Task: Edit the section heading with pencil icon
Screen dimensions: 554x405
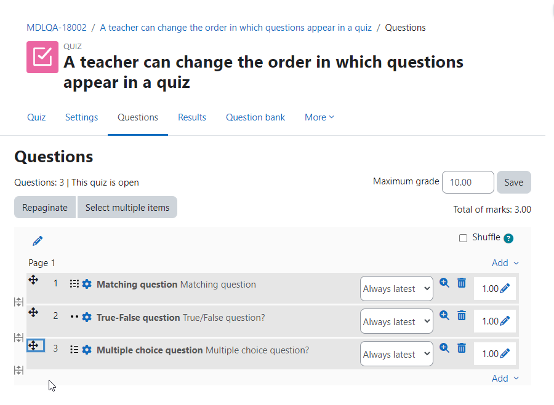Action: click(x=38, y=241)
